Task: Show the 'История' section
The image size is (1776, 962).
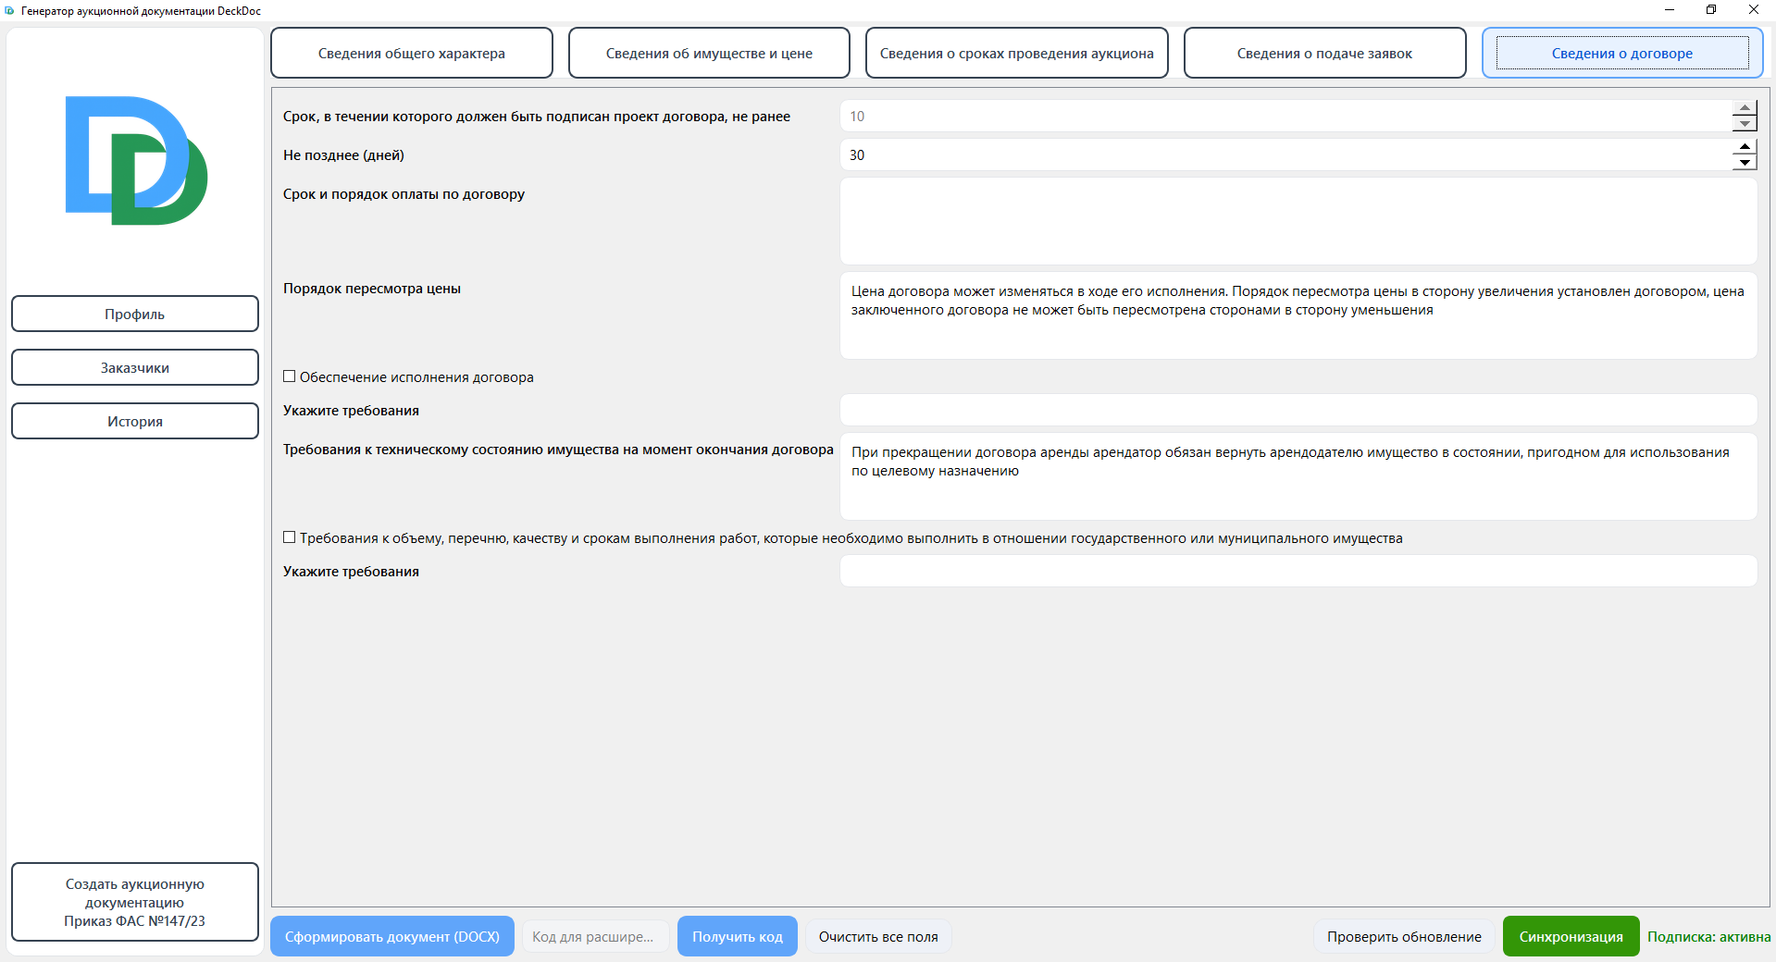Action: click(x=135, y=422)
